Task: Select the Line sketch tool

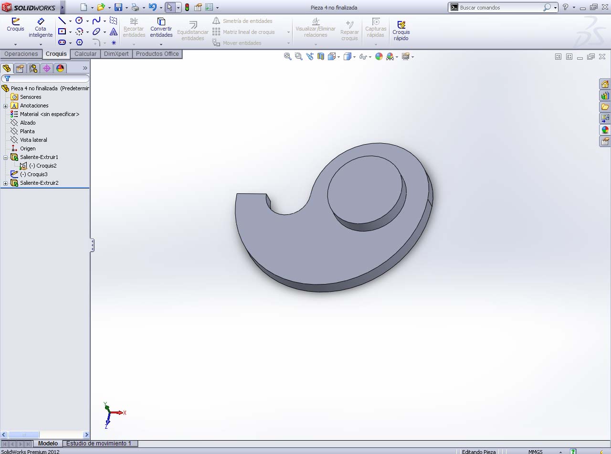Action: (62, 21)
